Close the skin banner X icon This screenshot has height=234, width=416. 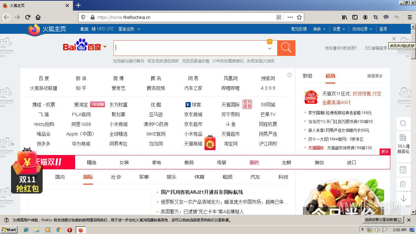[394, 39]
